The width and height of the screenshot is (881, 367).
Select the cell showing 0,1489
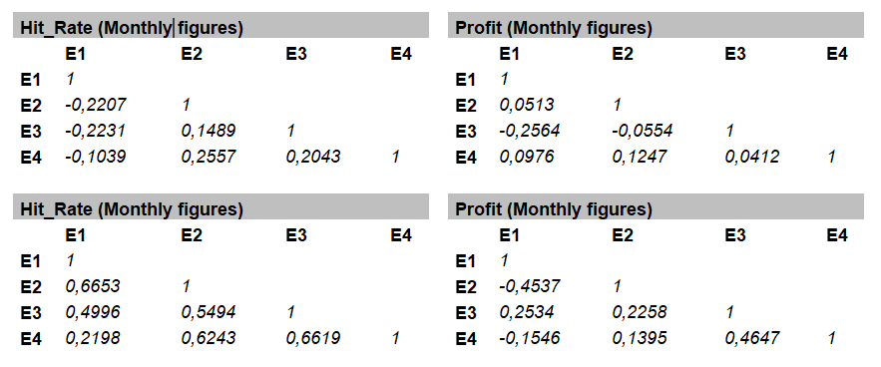pyautogui.click(x=209, y=131)
